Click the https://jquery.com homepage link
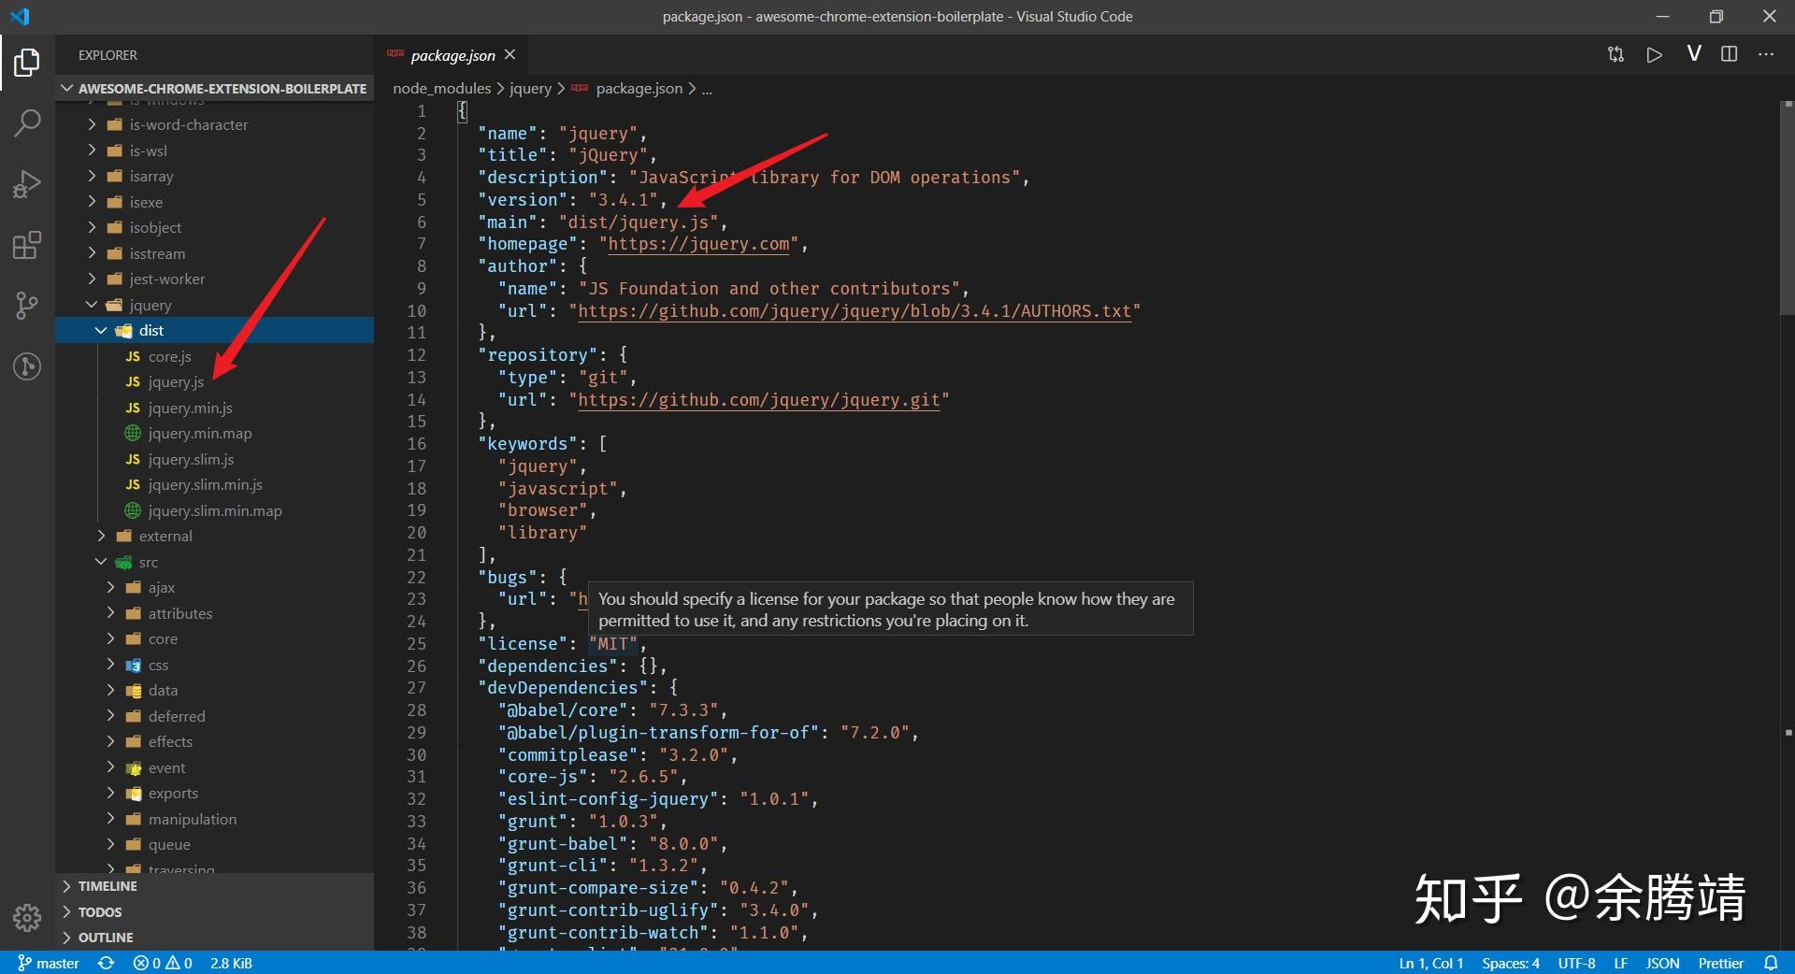The width and height of the screenshot is (1795, 974). 699,244
